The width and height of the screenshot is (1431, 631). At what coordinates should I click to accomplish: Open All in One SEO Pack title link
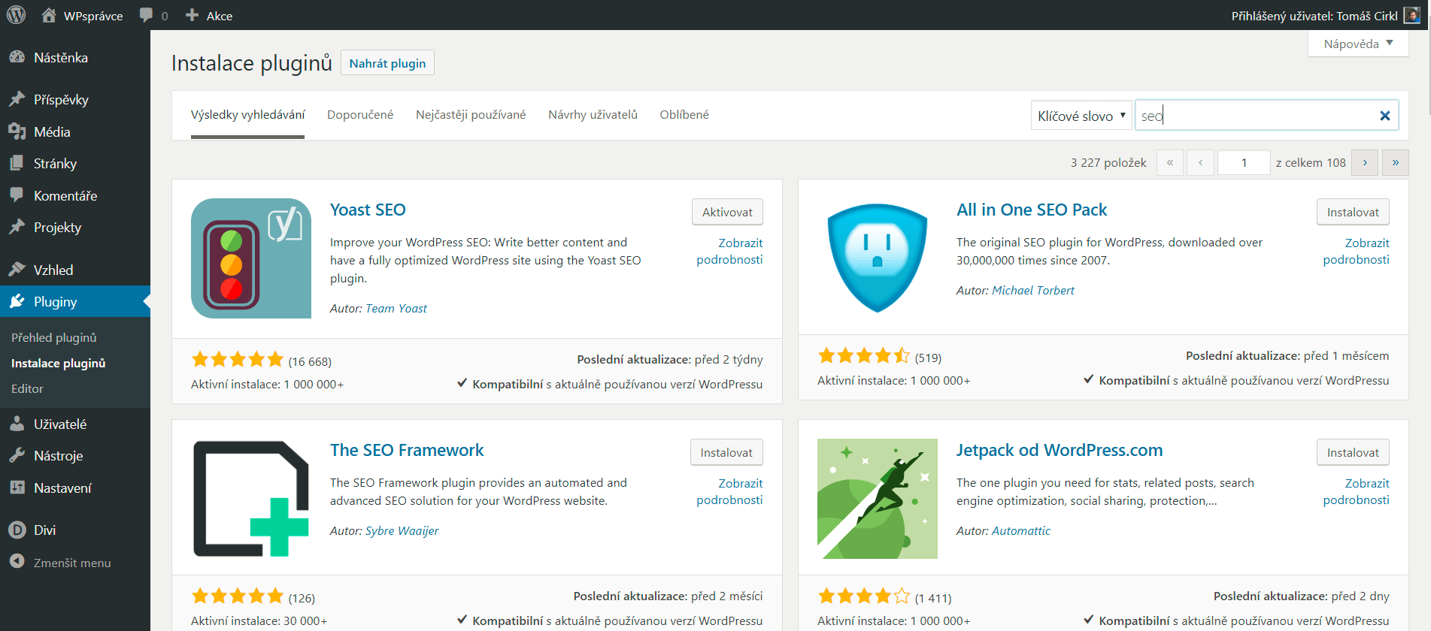(x=1032, y=210)
